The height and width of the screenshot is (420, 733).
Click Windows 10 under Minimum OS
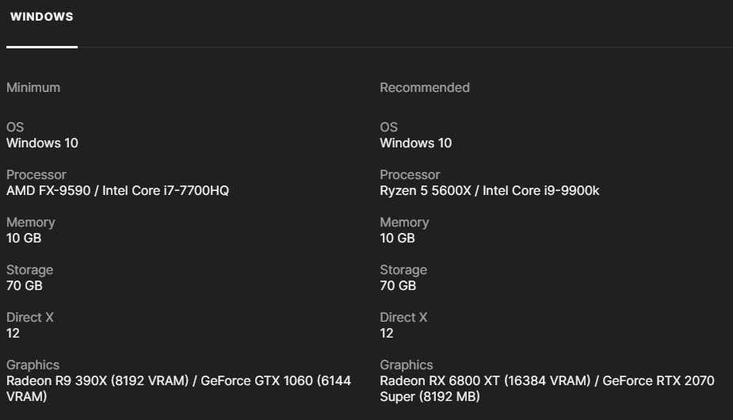point(42,143)
